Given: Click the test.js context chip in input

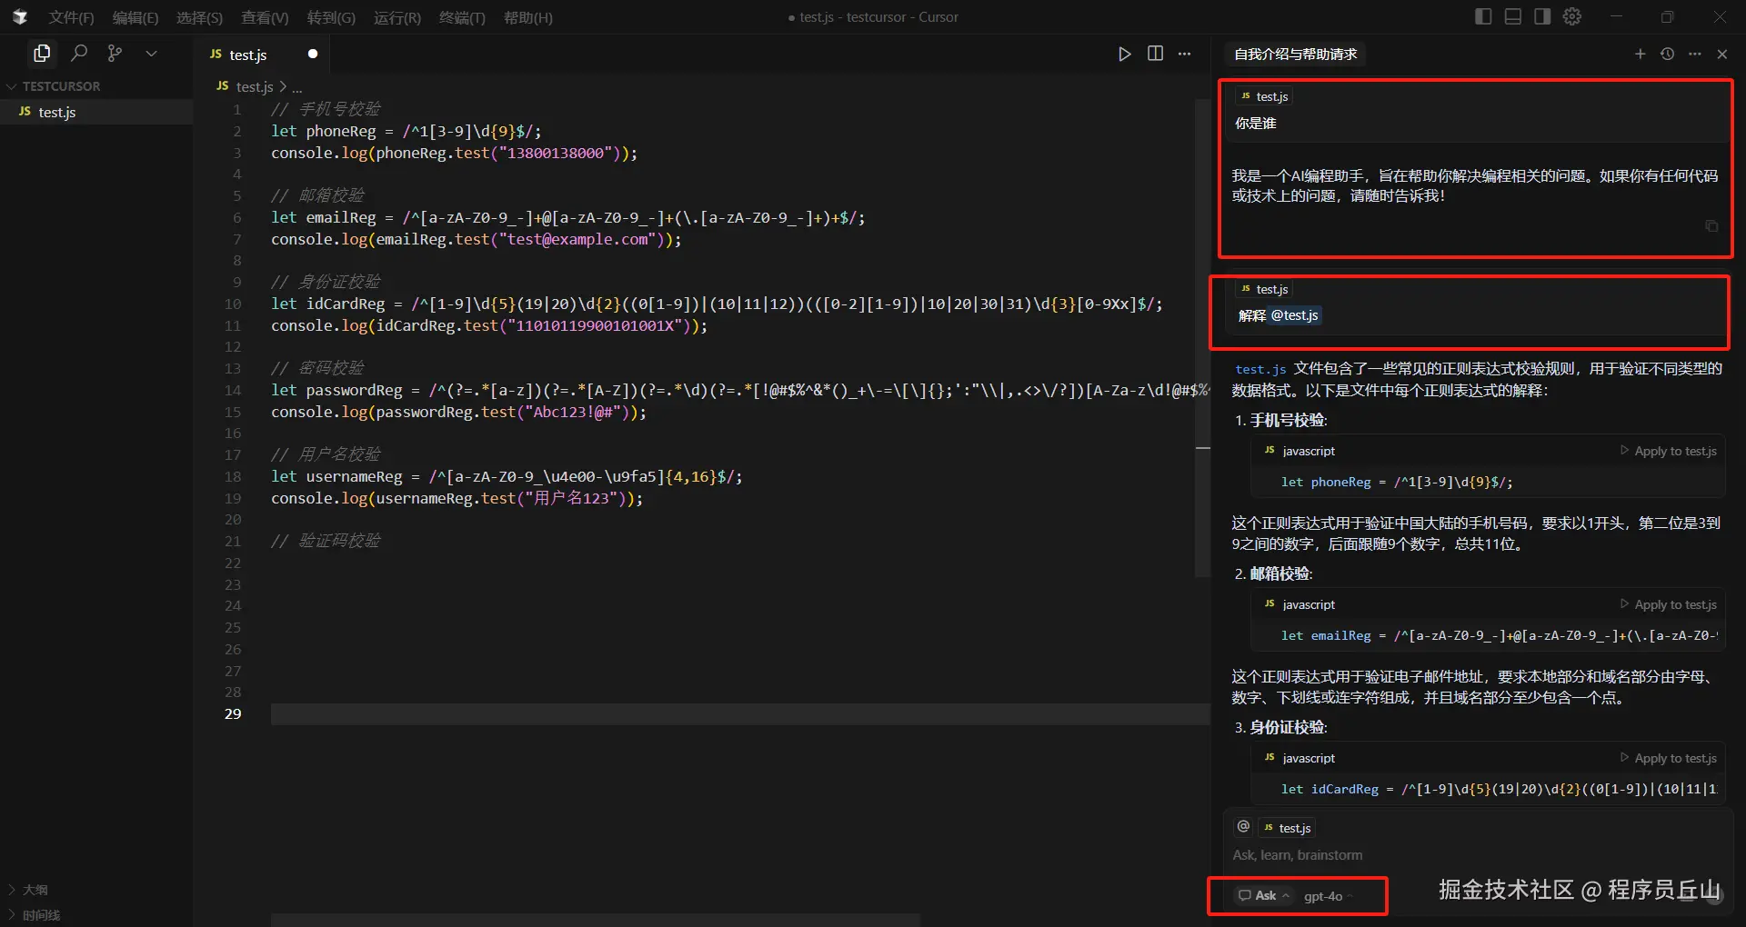Looking at the screenshot, I should 1288,828.
